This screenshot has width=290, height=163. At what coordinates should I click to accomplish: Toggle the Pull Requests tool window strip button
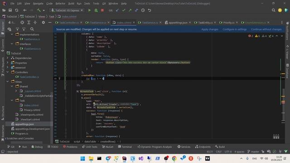[3, 67]
